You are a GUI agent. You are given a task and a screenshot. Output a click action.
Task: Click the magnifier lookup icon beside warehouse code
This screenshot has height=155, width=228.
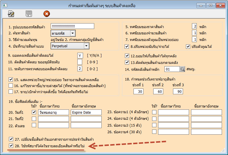click(x=182, y=69)
